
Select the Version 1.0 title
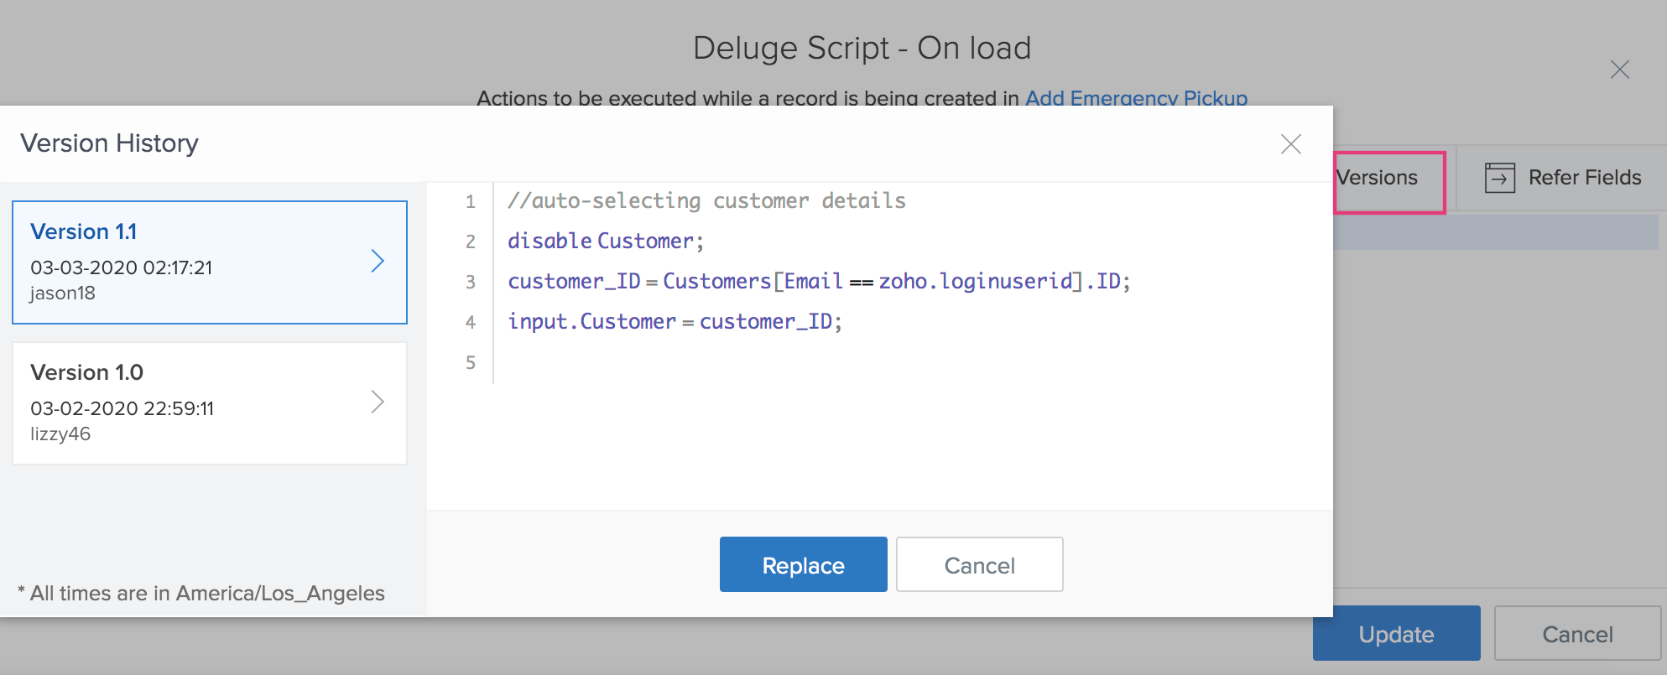point(86,372)
